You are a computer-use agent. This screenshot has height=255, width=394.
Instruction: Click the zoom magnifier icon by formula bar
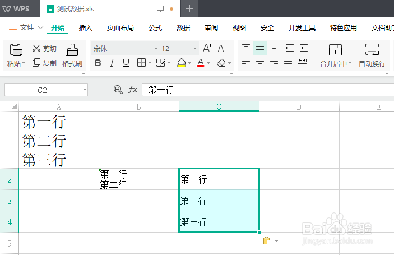tap(118, 90)
